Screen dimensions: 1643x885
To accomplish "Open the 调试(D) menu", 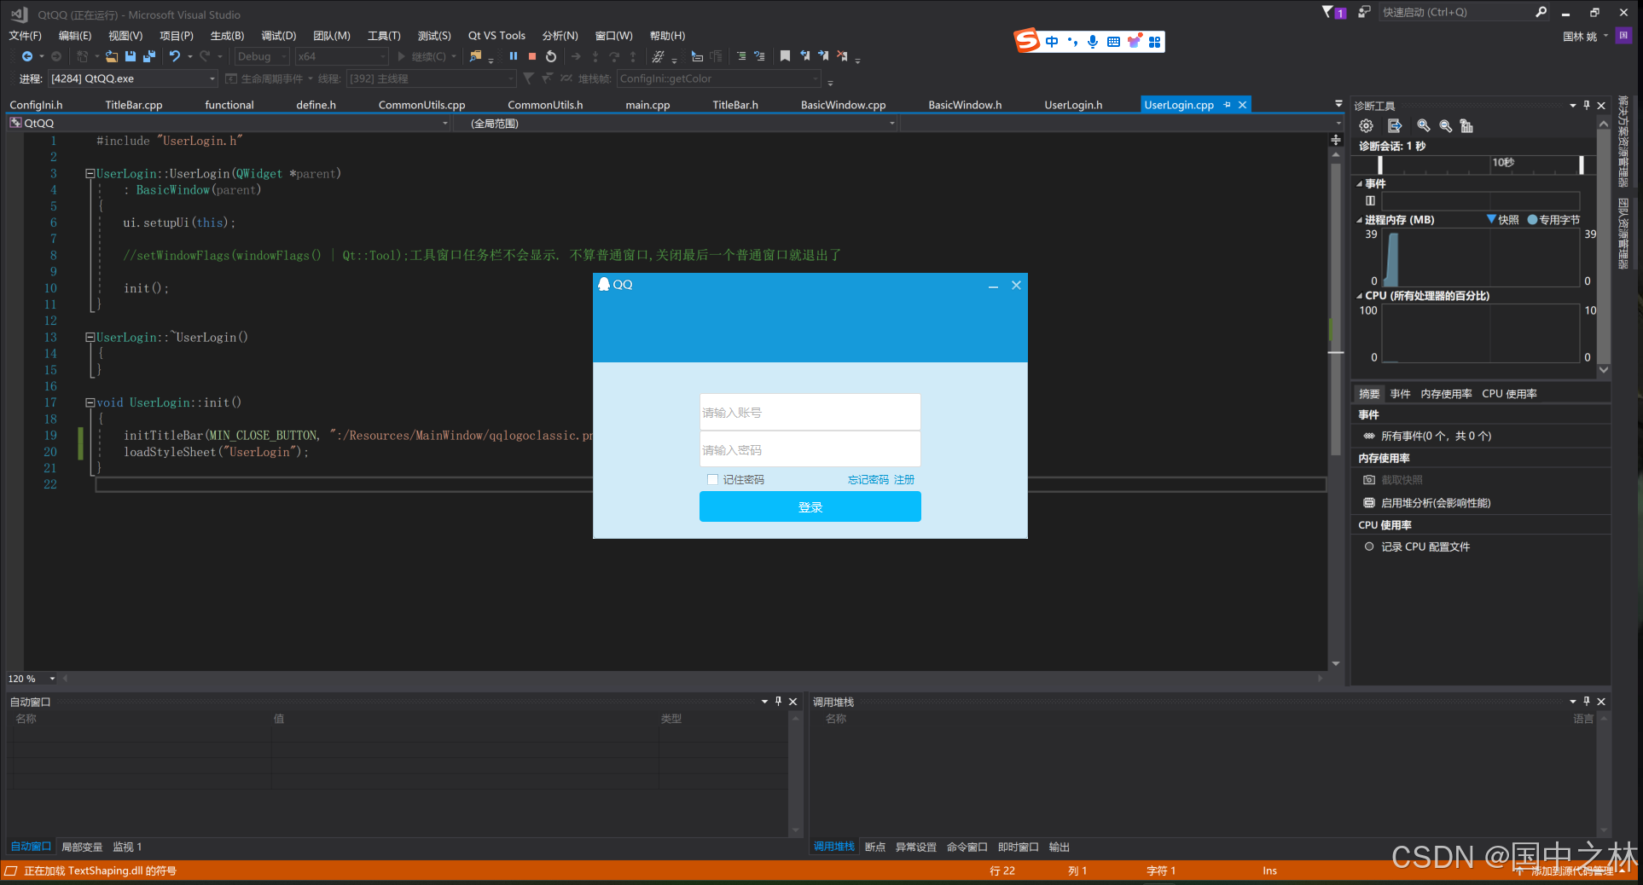I will pos(278,36).
